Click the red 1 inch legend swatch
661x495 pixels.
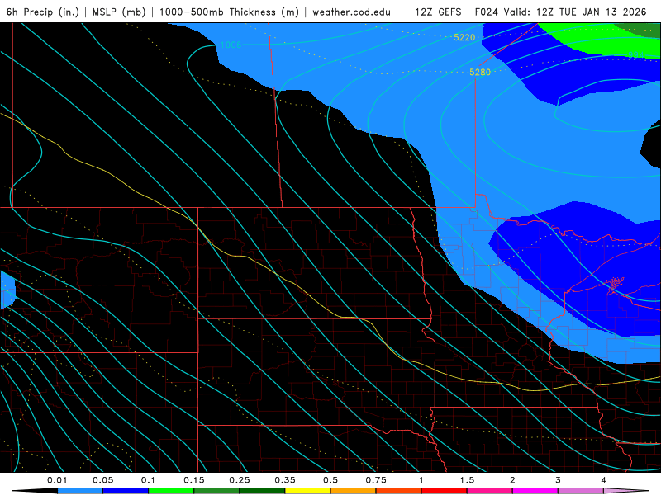tap(445, 491)
